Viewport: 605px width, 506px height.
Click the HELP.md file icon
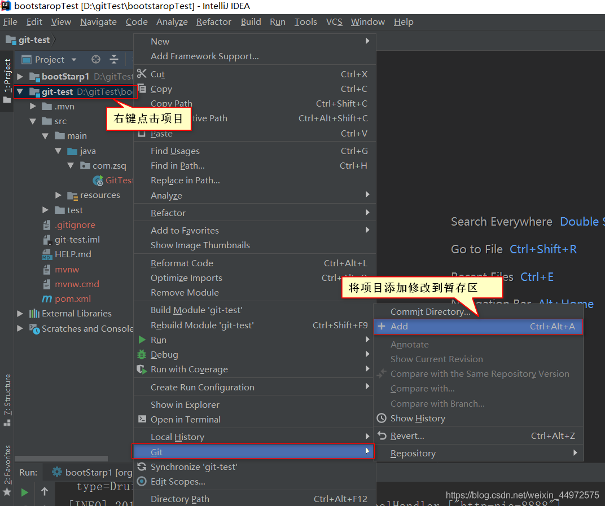pos(47,254)
